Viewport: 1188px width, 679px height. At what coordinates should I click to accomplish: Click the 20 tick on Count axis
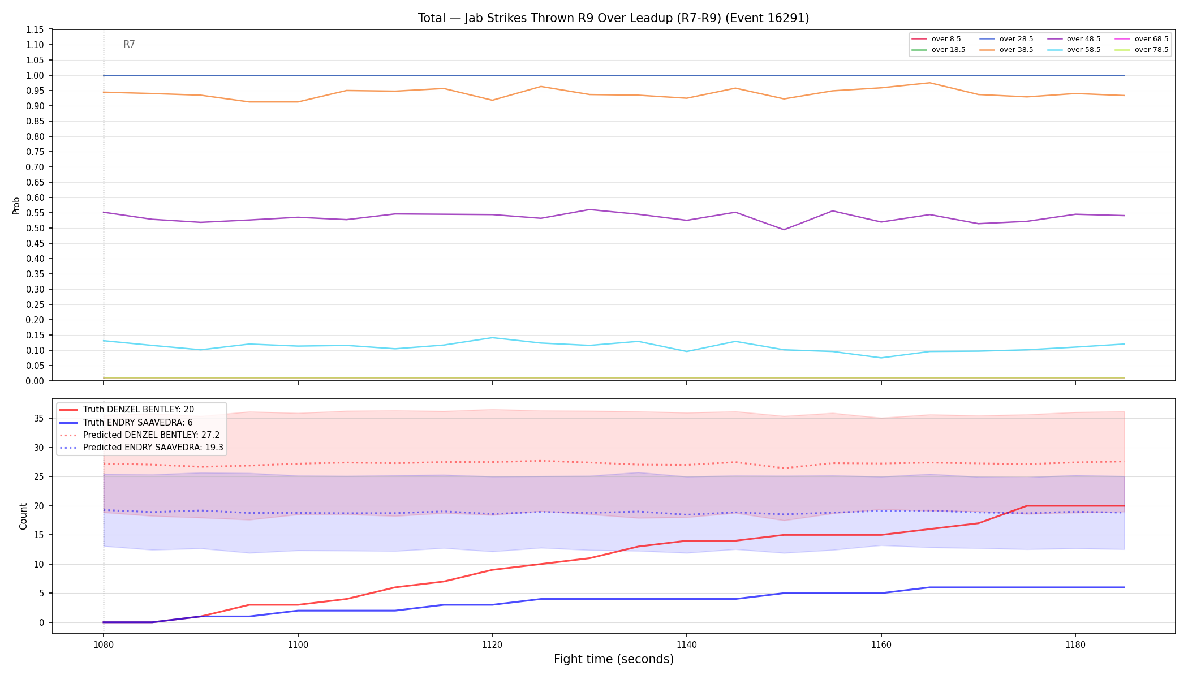(x=39, y=506)
